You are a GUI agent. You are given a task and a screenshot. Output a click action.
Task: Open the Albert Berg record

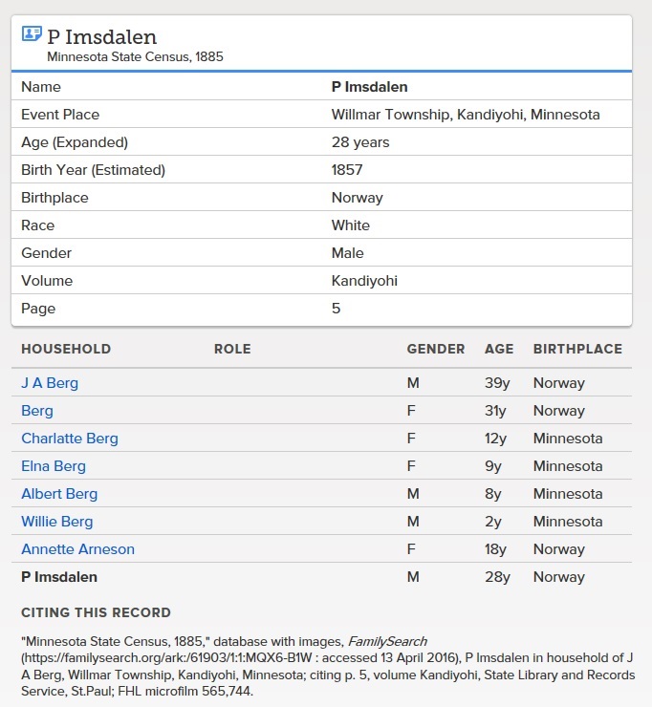tap(59, 494)
